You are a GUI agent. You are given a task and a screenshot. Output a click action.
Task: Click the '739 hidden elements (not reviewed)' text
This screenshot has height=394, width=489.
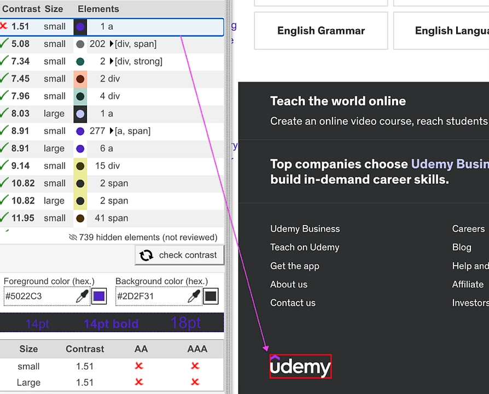tap(148, 237)
